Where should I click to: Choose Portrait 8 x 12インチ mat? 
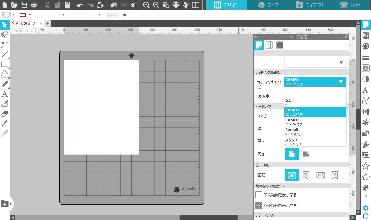click(x=315, y=132)
